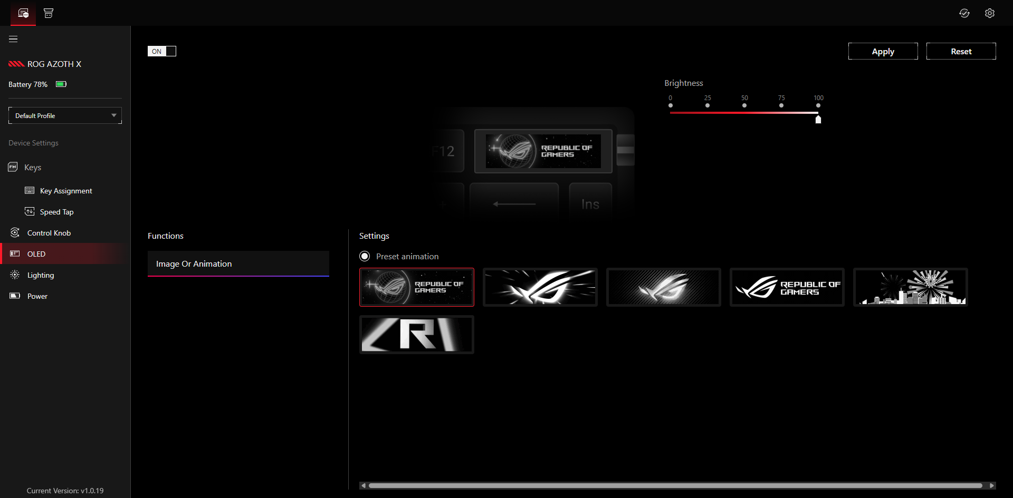Open Lighting settings

coord(41,275)
